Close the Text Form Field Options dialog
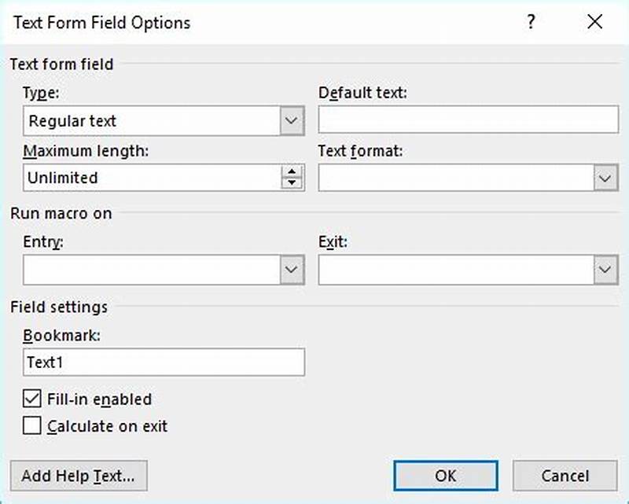This screenshot has height=504, width=629. point(594,23)
